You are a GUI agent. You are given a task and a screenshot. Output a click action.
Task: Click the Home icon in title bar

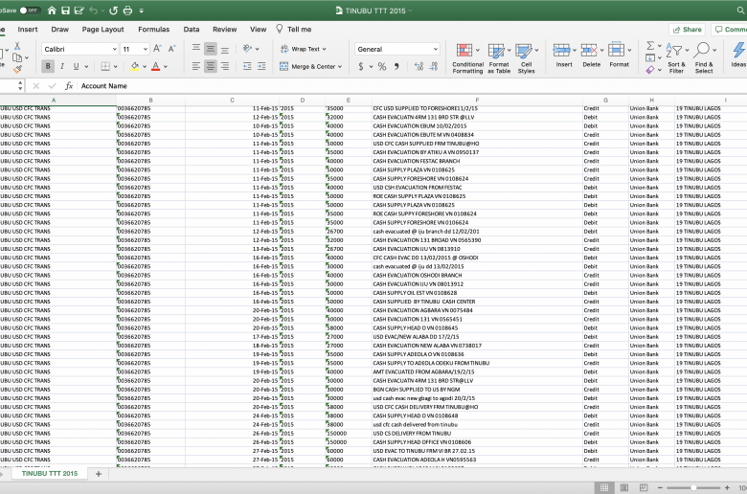pos(52,10)
